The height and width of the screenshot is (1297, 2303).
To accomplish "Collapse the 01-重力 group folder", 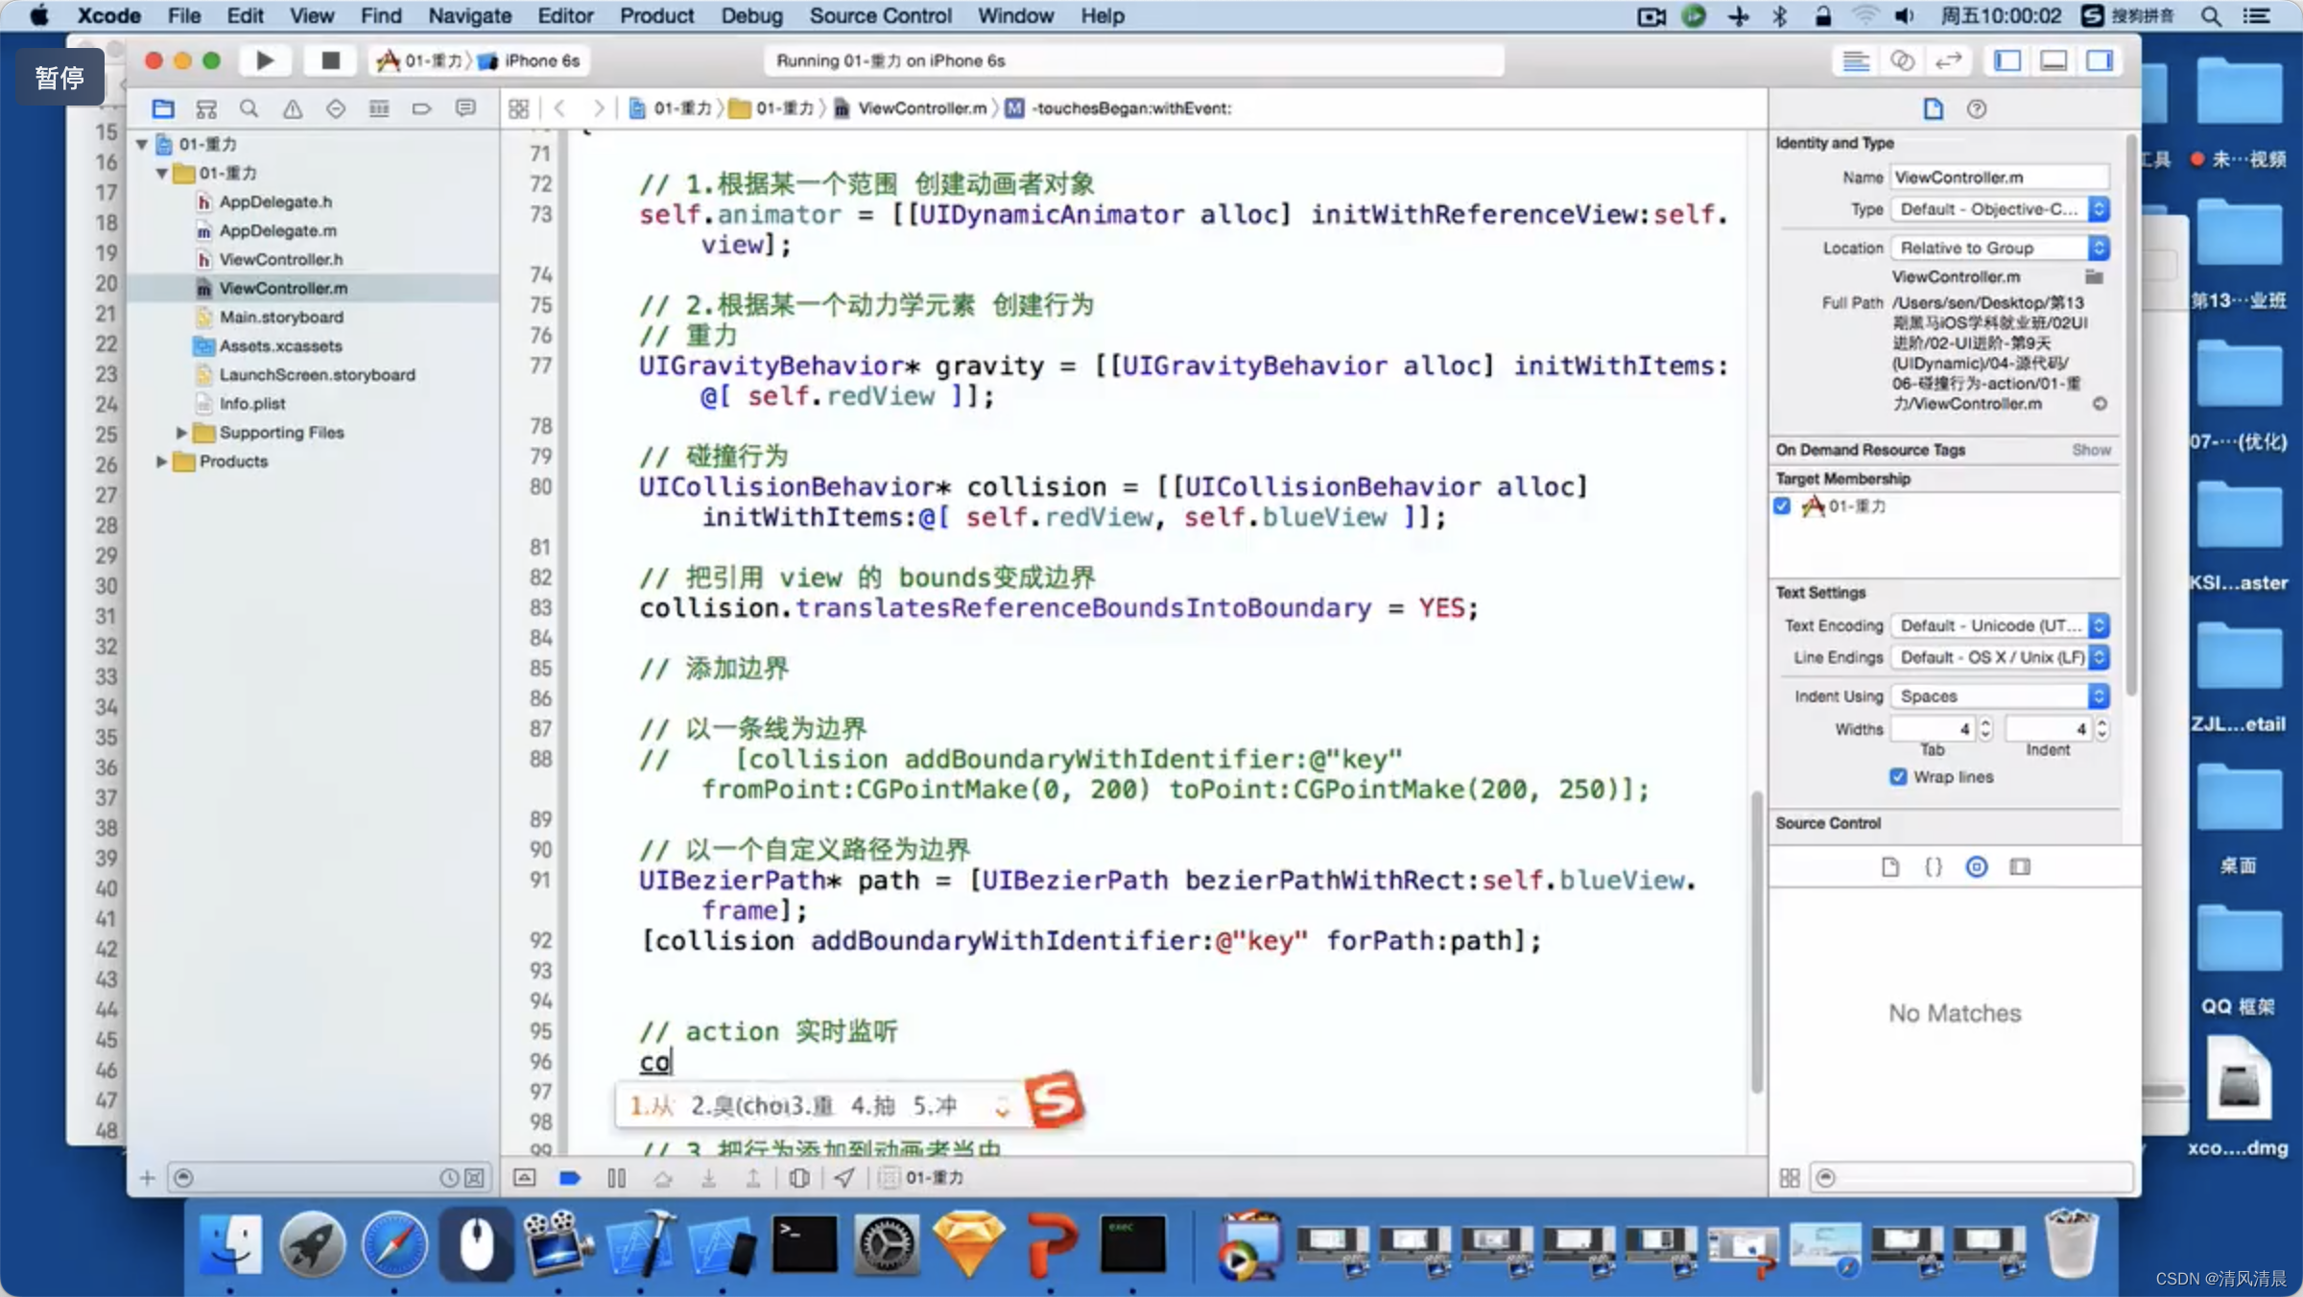I will [x=161, y=174].
